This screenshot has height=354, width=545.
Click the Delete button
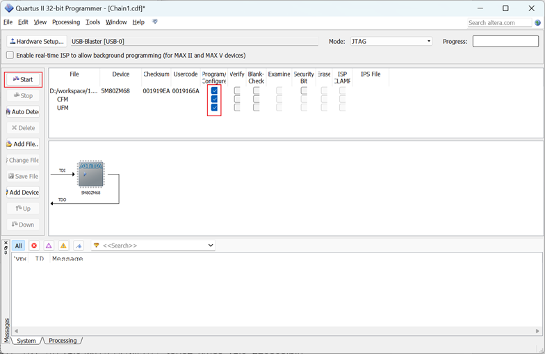pyautogui.click(x=24, y=128)
